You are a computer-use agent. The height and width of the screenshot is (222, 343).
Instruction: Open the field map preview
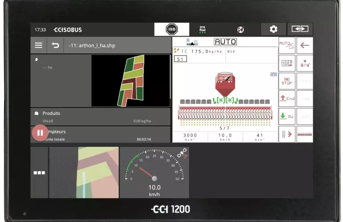point(131,81)
